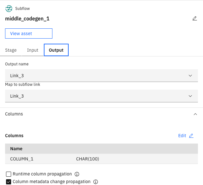Click the Edit link for Columns
The height and width of the screenshot is (185, 203).
point(182,136)
